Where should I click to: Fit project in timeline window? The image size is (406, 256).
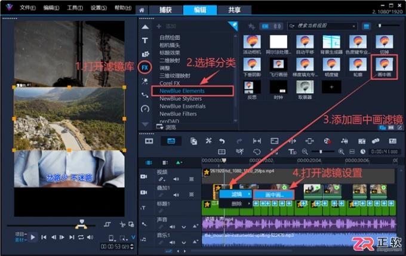click(352, 152)
